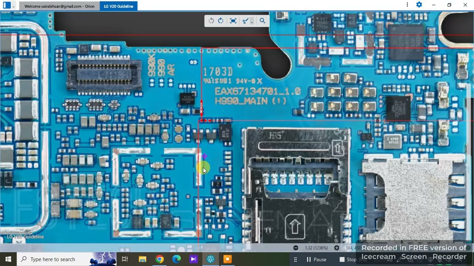The width and height of the screenshot is (474, 266).
Task: Fit the board image to screen
Action: click(233, 21)
